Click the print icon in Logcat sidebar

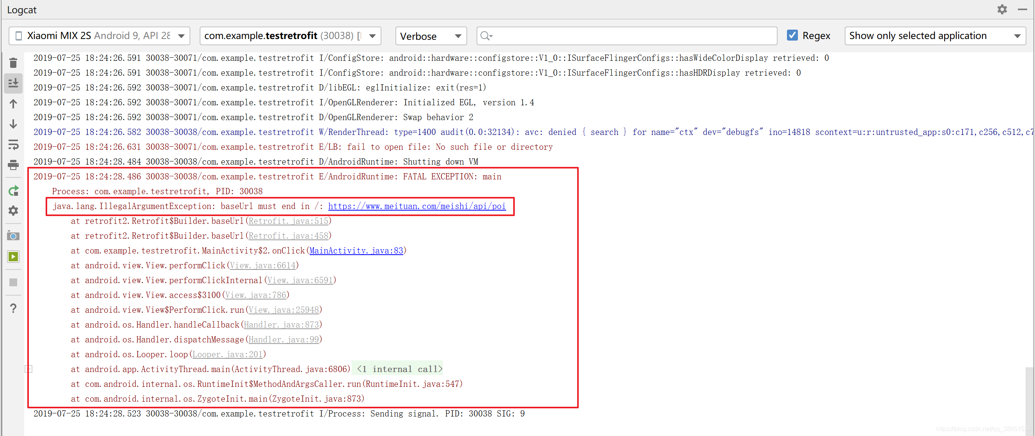tap(13, 165)
